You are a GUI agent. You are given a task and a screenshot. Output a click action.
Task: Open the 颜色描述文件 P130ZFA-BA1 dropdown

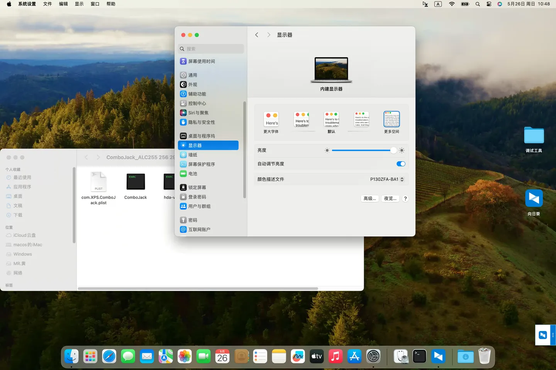pyautogui.click(x=386, y=179)
